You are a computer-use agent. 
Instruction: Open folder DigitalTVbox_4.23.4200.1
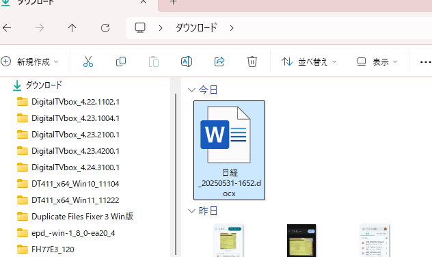pyautogui.click(x=68, y=151)
